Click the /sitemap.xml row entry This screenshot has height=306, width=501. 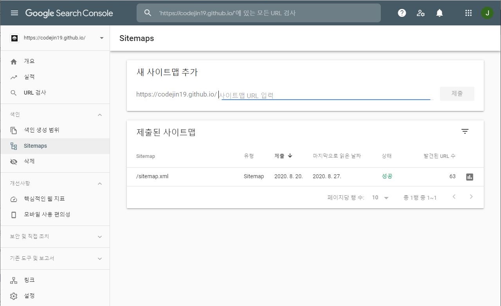coord(152,176)
